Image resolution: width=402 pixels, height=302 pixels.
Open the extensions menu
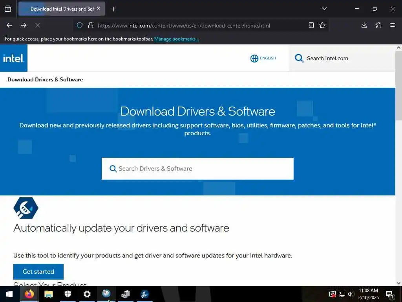[x=378, y=25]
